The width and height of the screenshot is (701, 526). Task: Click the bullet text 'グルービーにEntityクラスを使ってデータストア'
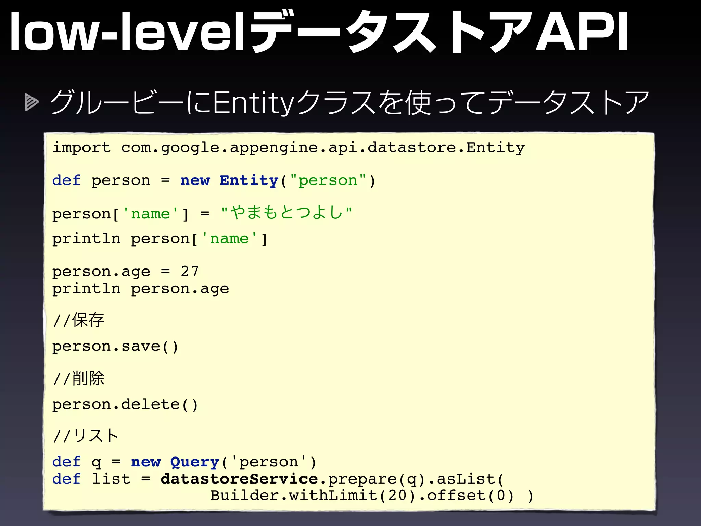[350, 102]
